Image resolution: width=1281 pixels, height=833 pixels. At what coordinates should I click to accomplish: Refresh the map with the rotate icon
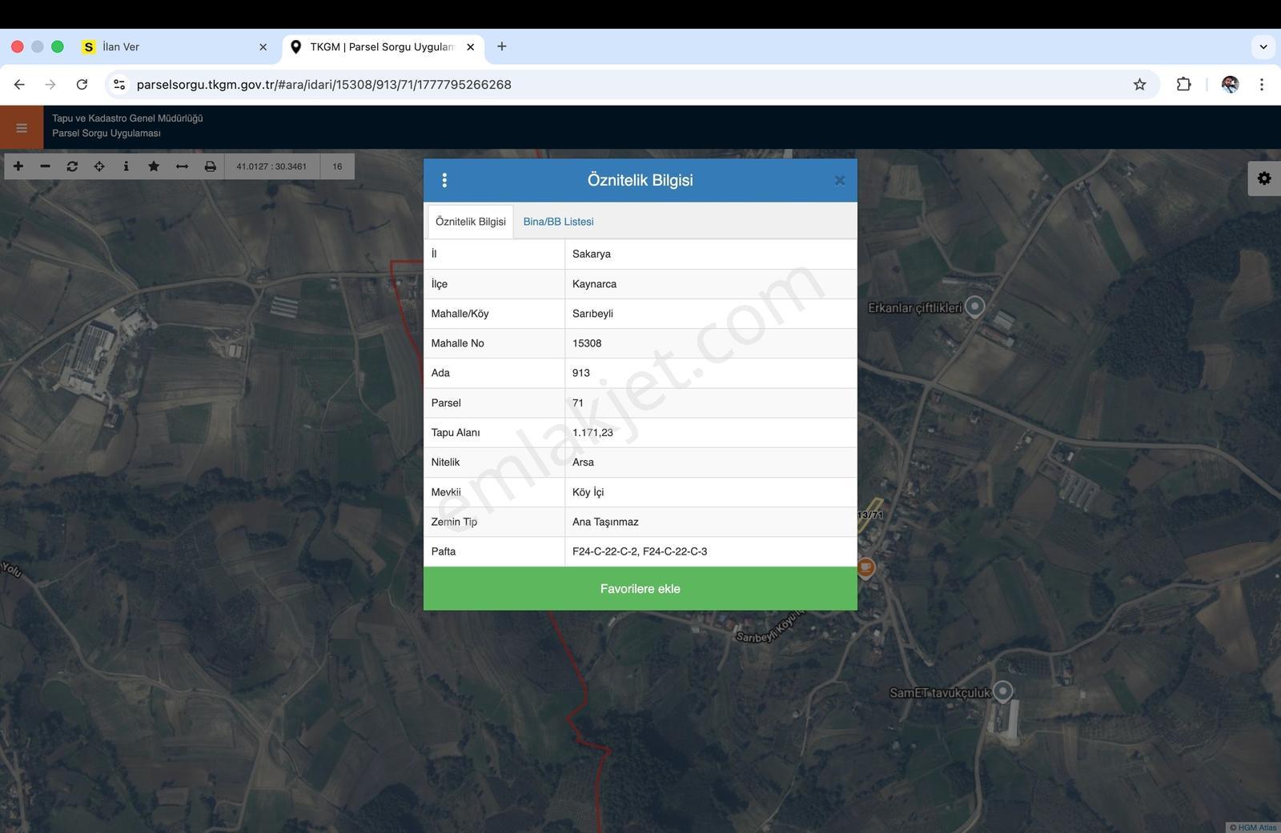tap(72, 166)
